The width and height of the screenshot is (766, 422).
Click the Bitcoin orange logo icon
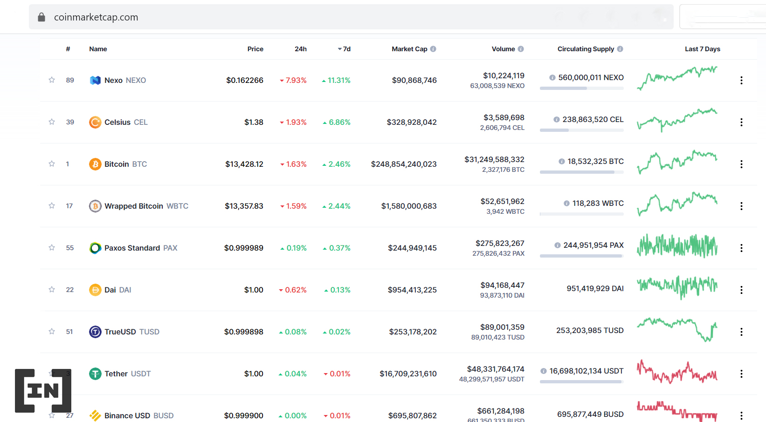pos(95,164)
